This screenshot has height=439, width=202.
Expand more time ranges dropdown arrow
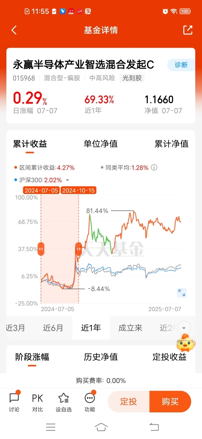184,328
